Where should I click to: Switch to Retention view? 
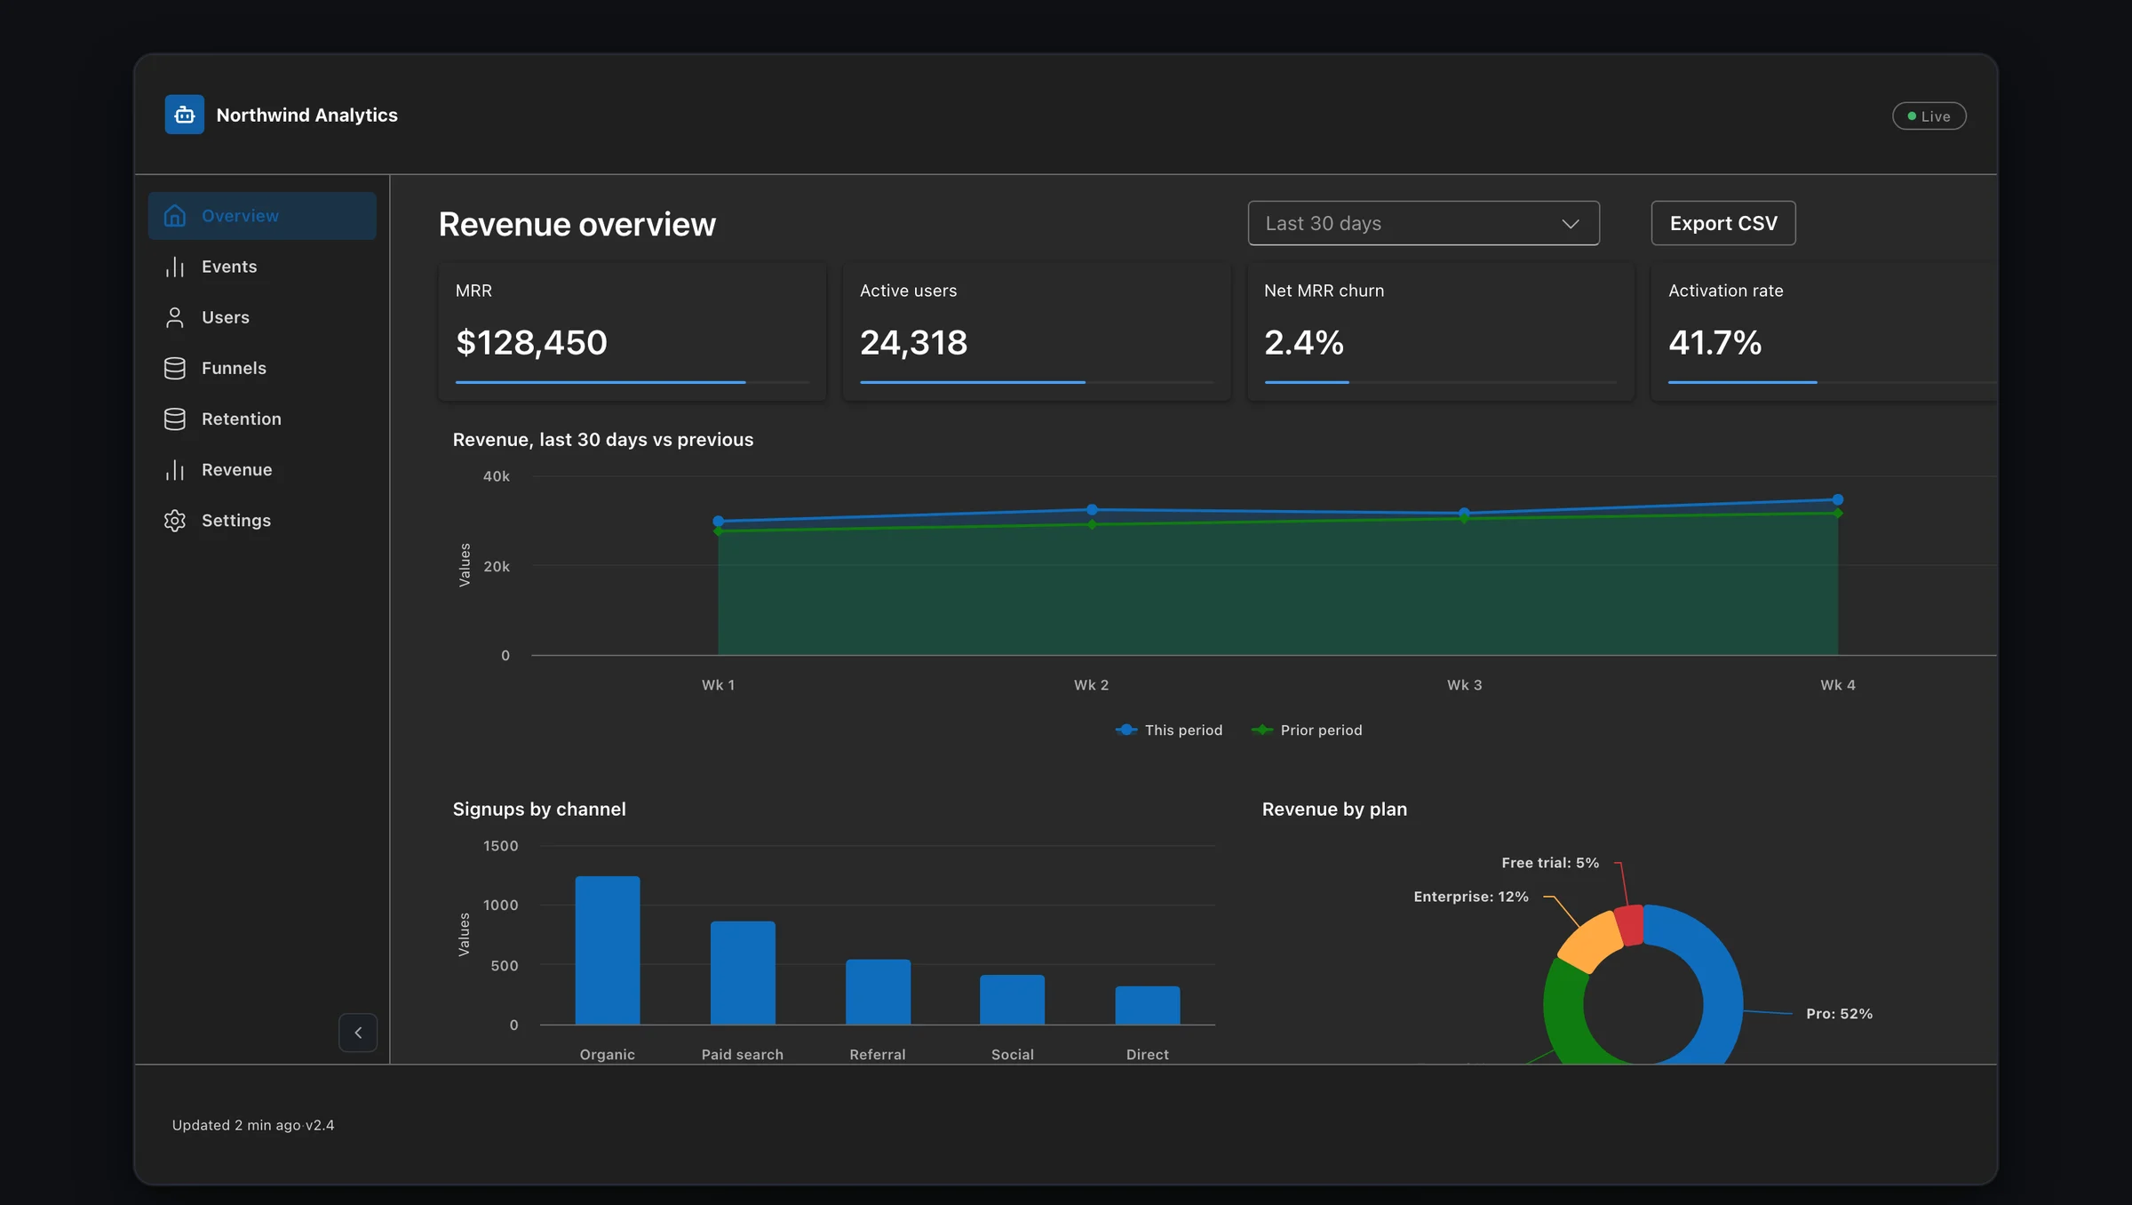tap(262, 419)
